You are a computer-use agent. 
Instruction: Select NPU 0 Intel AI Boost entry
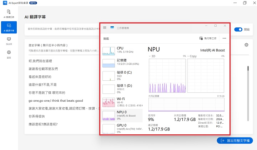pyautogui.click(x=122, y=116)
